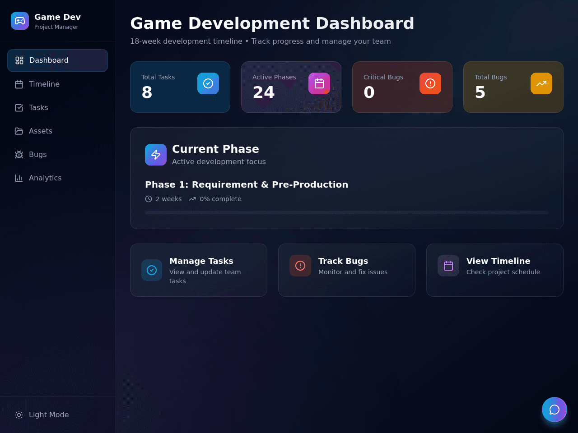The height and width of the screenshot is (433, 578).
Task: Click the sun icon beside Light Mode
Action: coord(19,415)
